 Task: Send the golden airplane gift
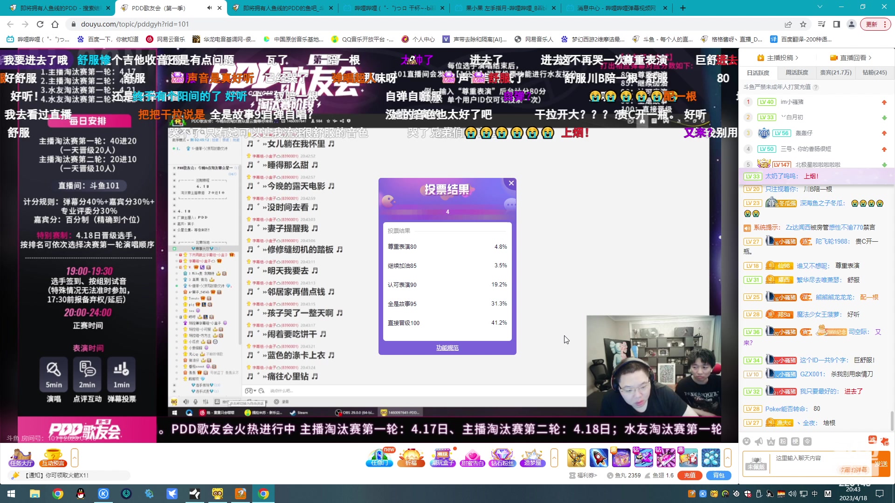pyautogui.click(x=577, y=458)
